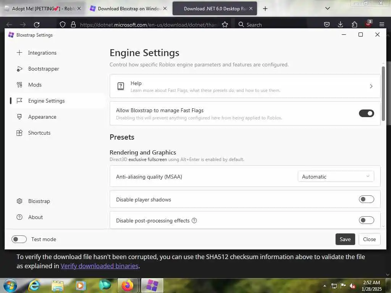Viewport: 391px width, 293px height.
Task: Click the Firefox tracking protection shield icon
Action: [63, 24]
